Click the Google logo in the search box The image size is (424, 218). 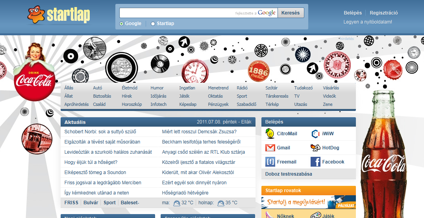[267, 13]
